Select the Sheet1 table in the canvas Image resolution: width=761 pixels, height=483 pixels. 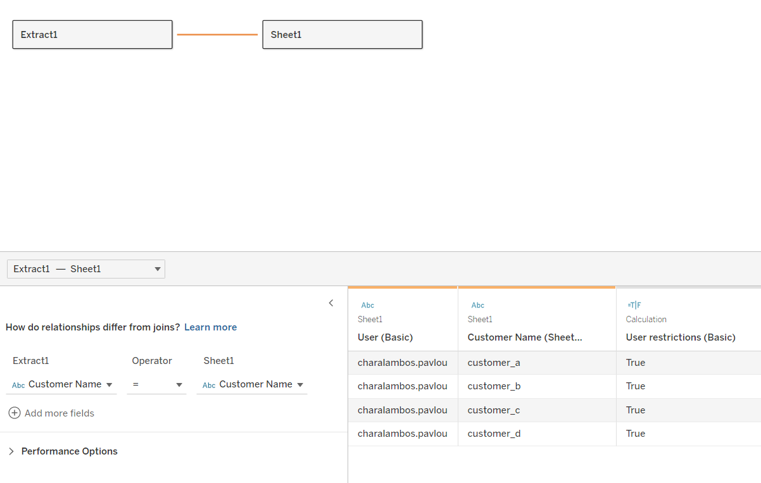[x=342, y=35]
